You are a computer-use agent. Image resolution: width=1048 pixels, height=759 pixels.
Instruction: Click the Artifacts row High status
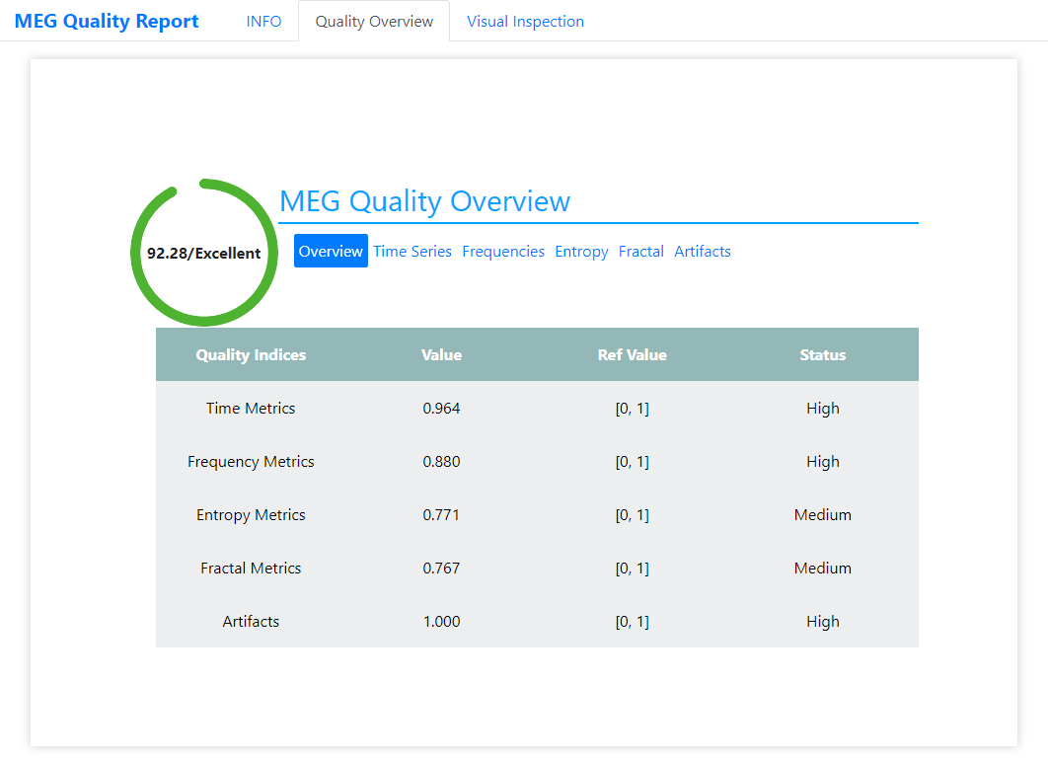[823, 622]
